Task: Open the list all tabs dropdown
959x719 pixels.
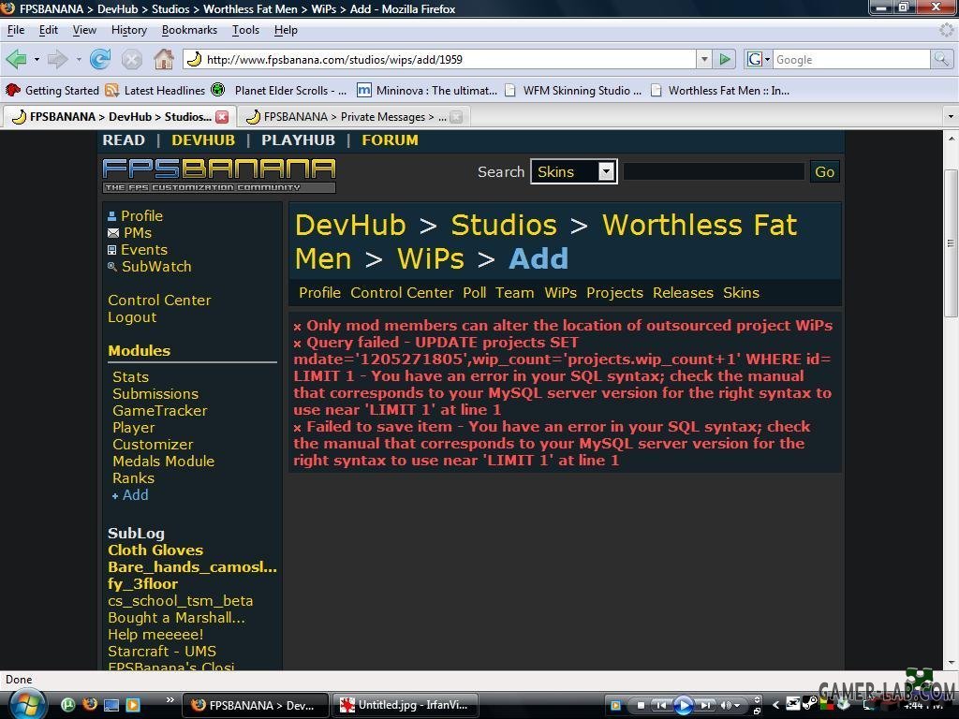Action: 950,116
